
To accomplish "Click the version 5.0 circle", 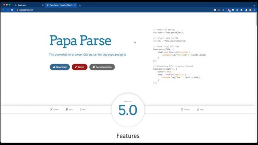I will click(128, 110).
